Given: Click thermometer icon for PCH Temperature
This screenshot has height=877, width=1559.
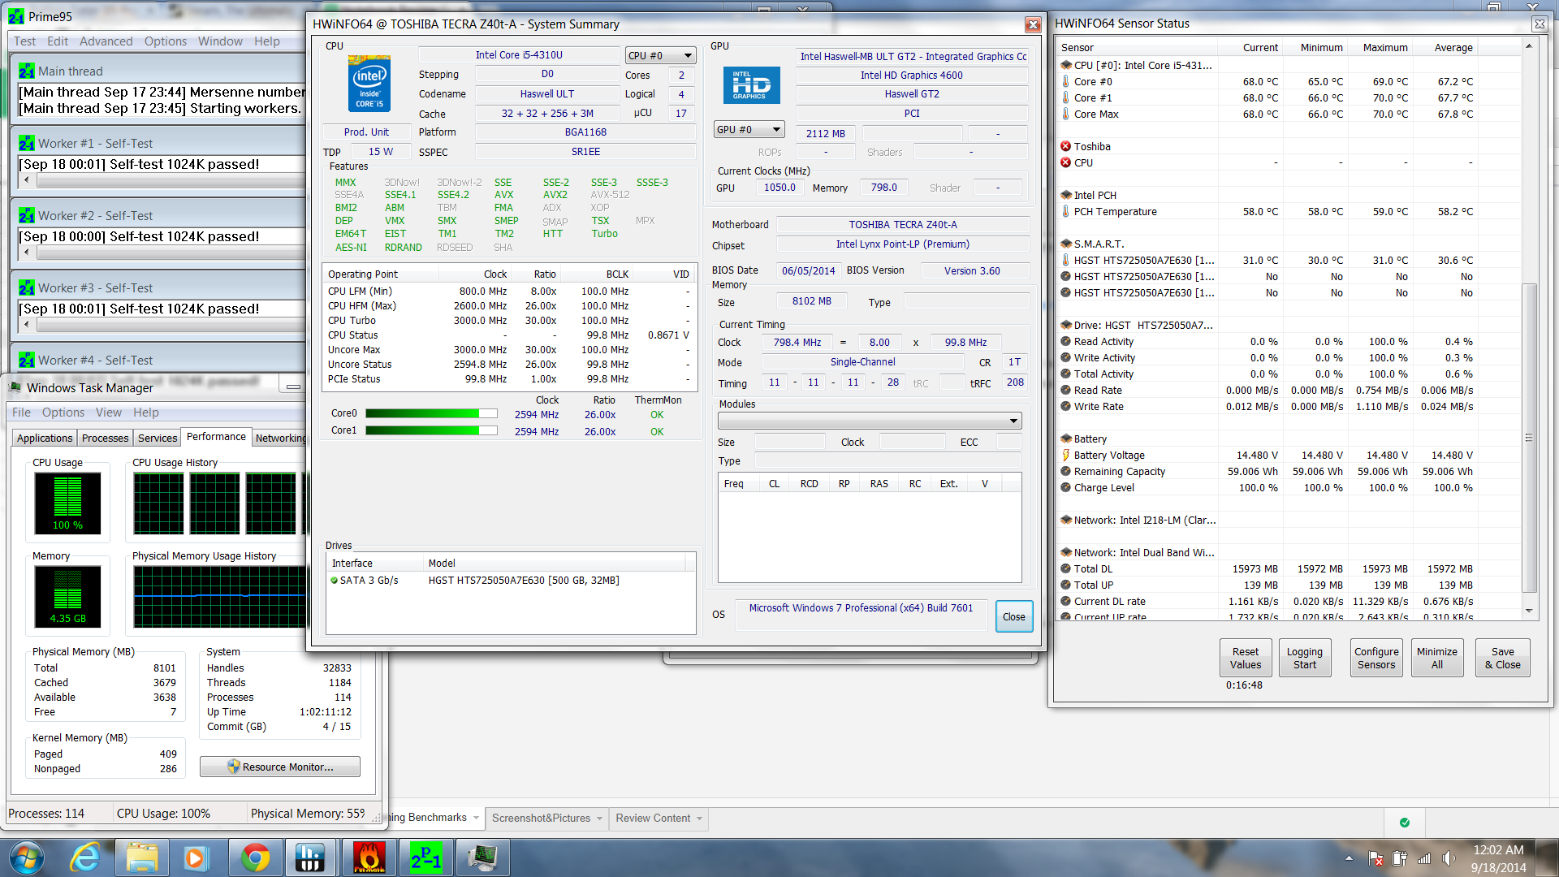Looking at the screenshot, I should click(x=1065, y=211).
